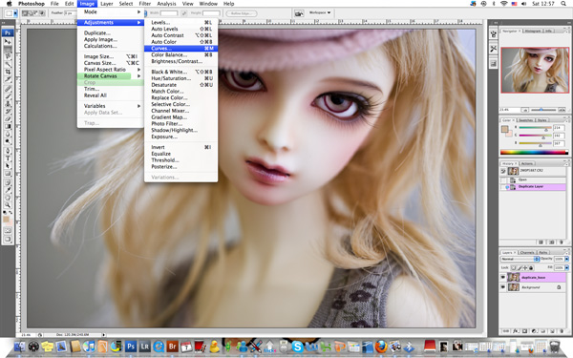Image resolution: width=573 pixels, height=358 pixels.
Task: Open the Workspace dropdown
Action: (x=320, y=12)
